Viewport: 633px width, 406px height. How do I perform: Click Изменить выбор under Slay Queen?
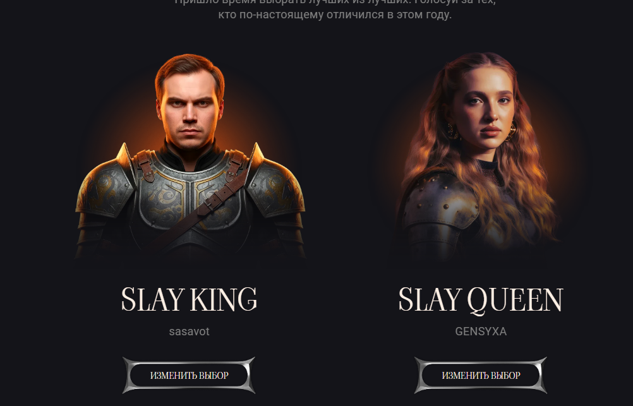[481, 375]
